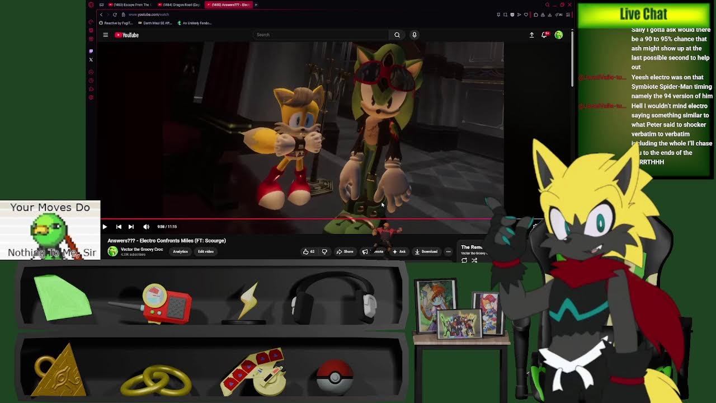
Task: Share the Electro Confronts Miles video
Action: (345, 252)
